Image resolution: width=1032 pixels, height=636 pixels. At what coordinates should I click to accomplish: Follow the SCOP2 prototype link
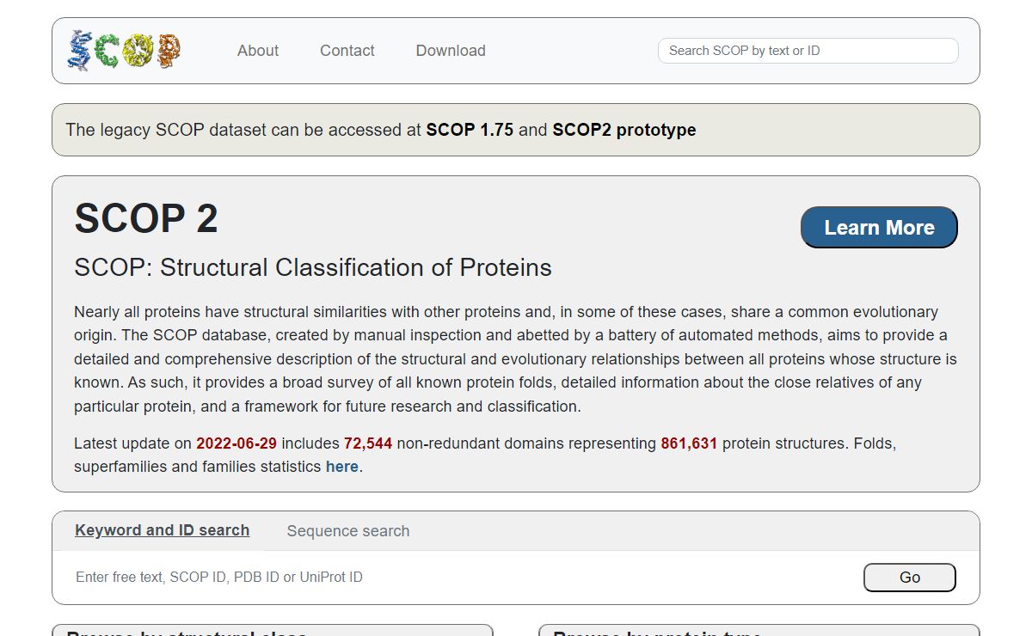coord(624,130)
